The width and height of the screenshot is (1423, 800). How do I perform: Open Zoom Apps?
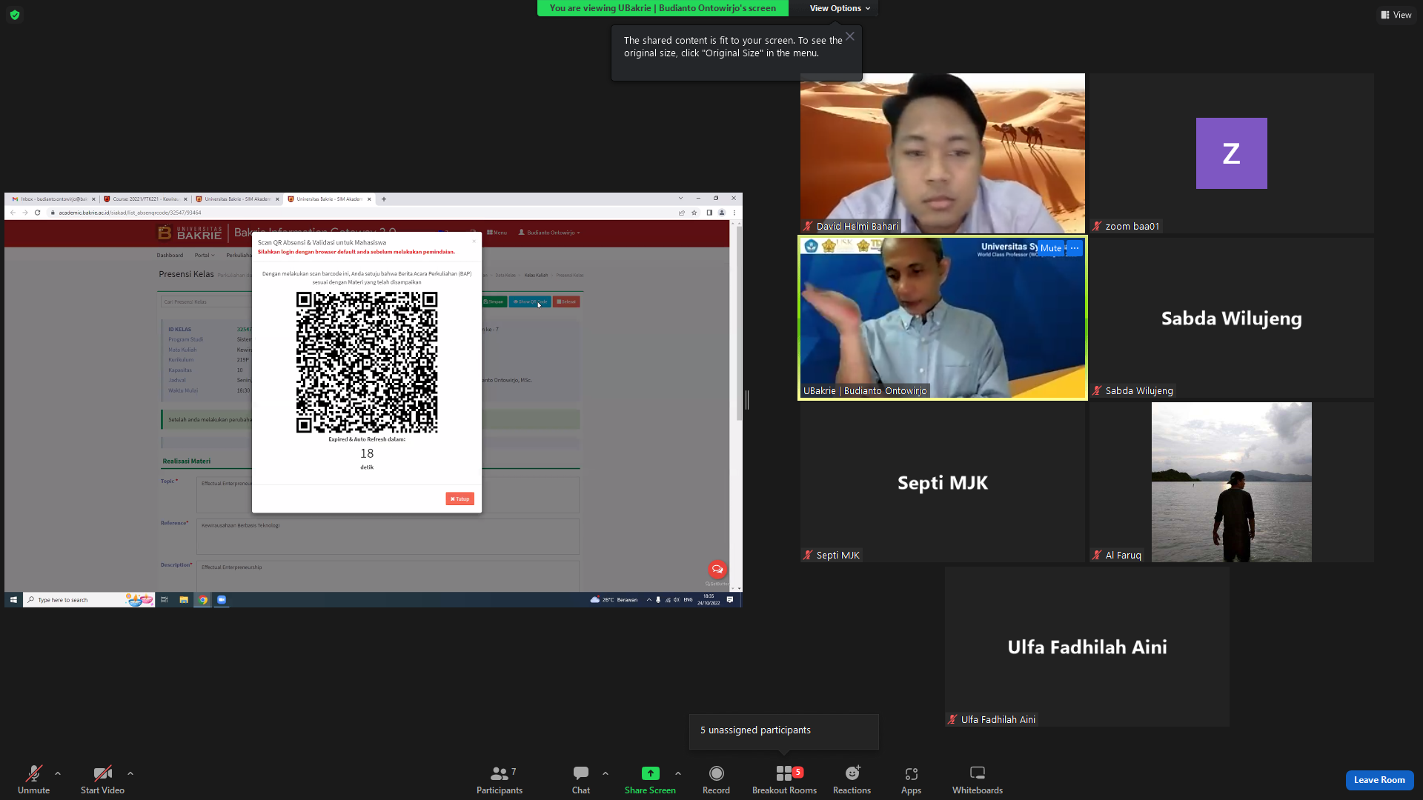(x=911, y=780)
